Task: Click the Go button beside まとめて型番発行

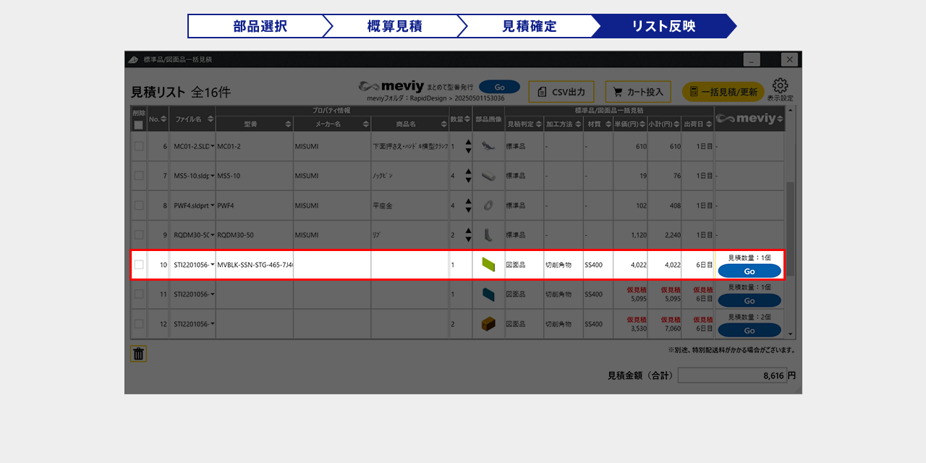Action: click(499, 87)
